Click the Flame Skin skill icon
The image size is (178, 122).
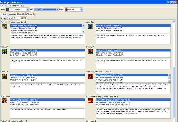pyautogui.click(x=90, y=51)
